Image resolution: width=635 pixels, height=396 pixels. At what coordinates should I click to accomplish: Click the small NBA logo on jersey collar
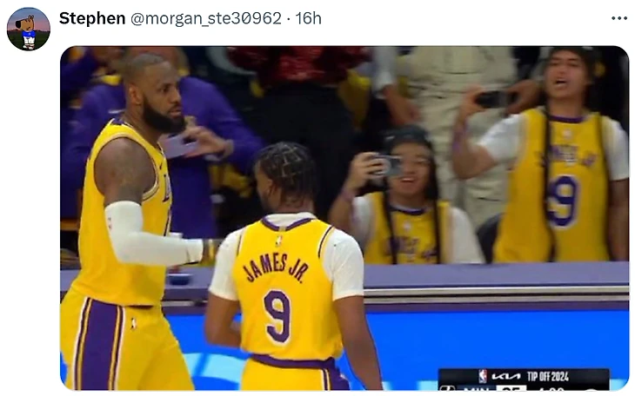[278, 241]
